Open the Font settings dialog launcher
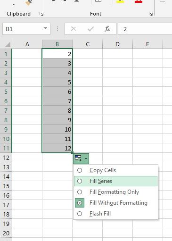The height and width of the screenshot is (241, 172). [151, 14]
